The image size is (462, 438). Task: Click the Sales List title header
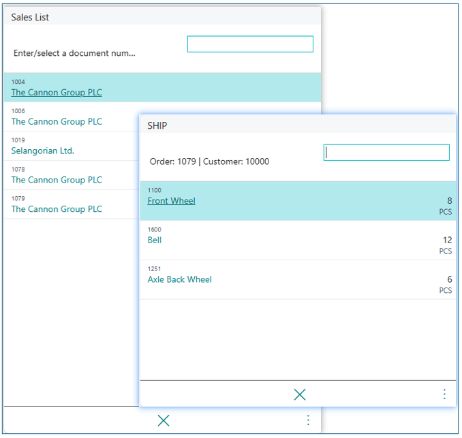point(30,17)
